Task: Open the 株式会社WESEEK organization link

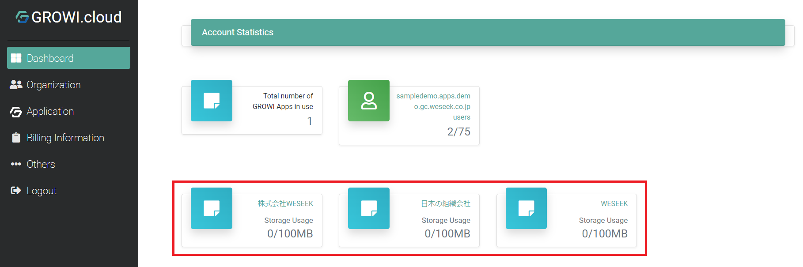Action: (285, 203)
